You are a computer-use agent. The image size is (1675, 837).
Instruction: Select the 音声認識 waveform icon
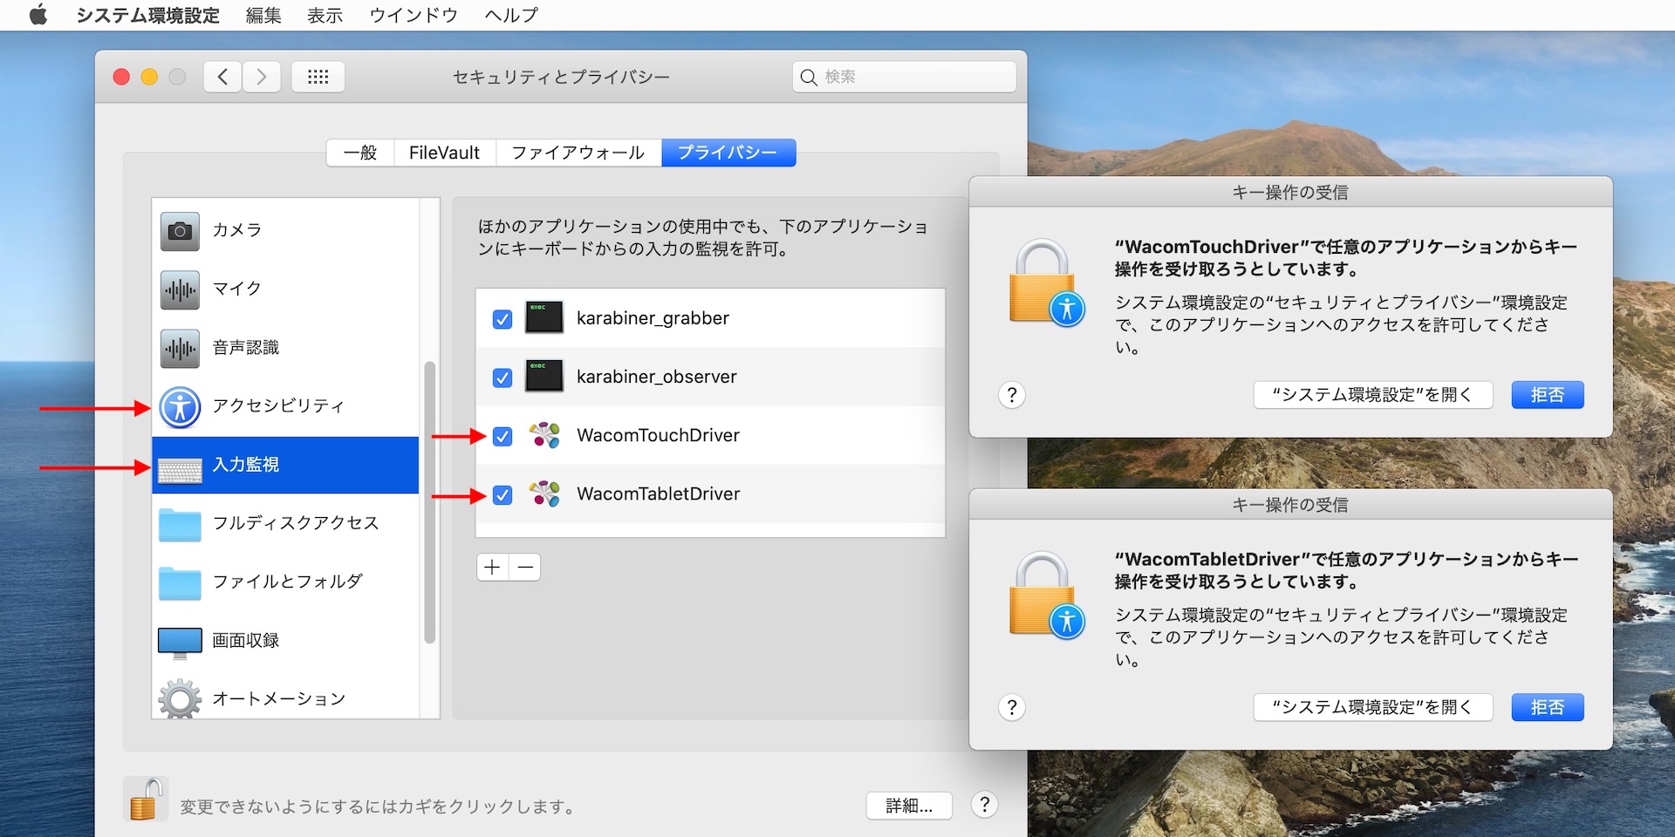(x=180, y=349)
